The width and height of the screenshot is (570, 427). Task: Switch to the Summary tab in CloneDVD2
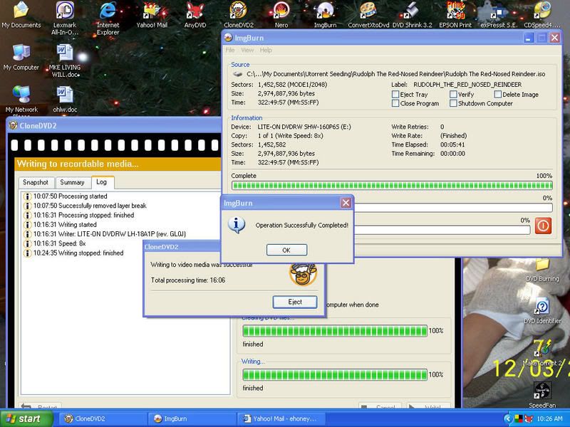coord(72,182)
